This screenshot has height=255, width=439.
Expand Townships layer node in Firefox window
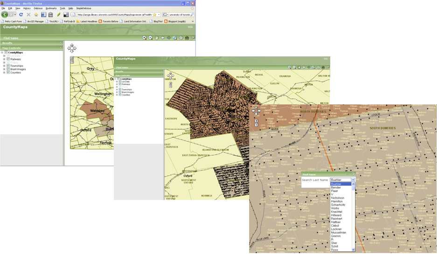pyautogui.click(x=4, y=66)
